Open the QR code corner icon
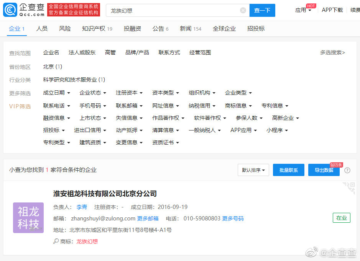 pyautogui.click(x=349, y=188)
